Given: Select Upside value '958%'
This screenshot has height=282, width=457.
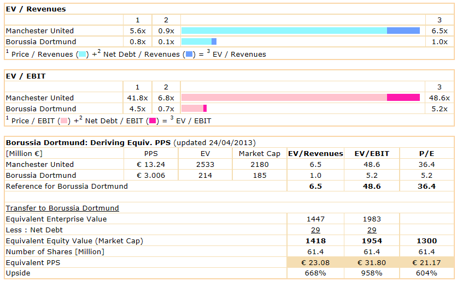Looking at the screenshot, I should click(x=372, y=273).
